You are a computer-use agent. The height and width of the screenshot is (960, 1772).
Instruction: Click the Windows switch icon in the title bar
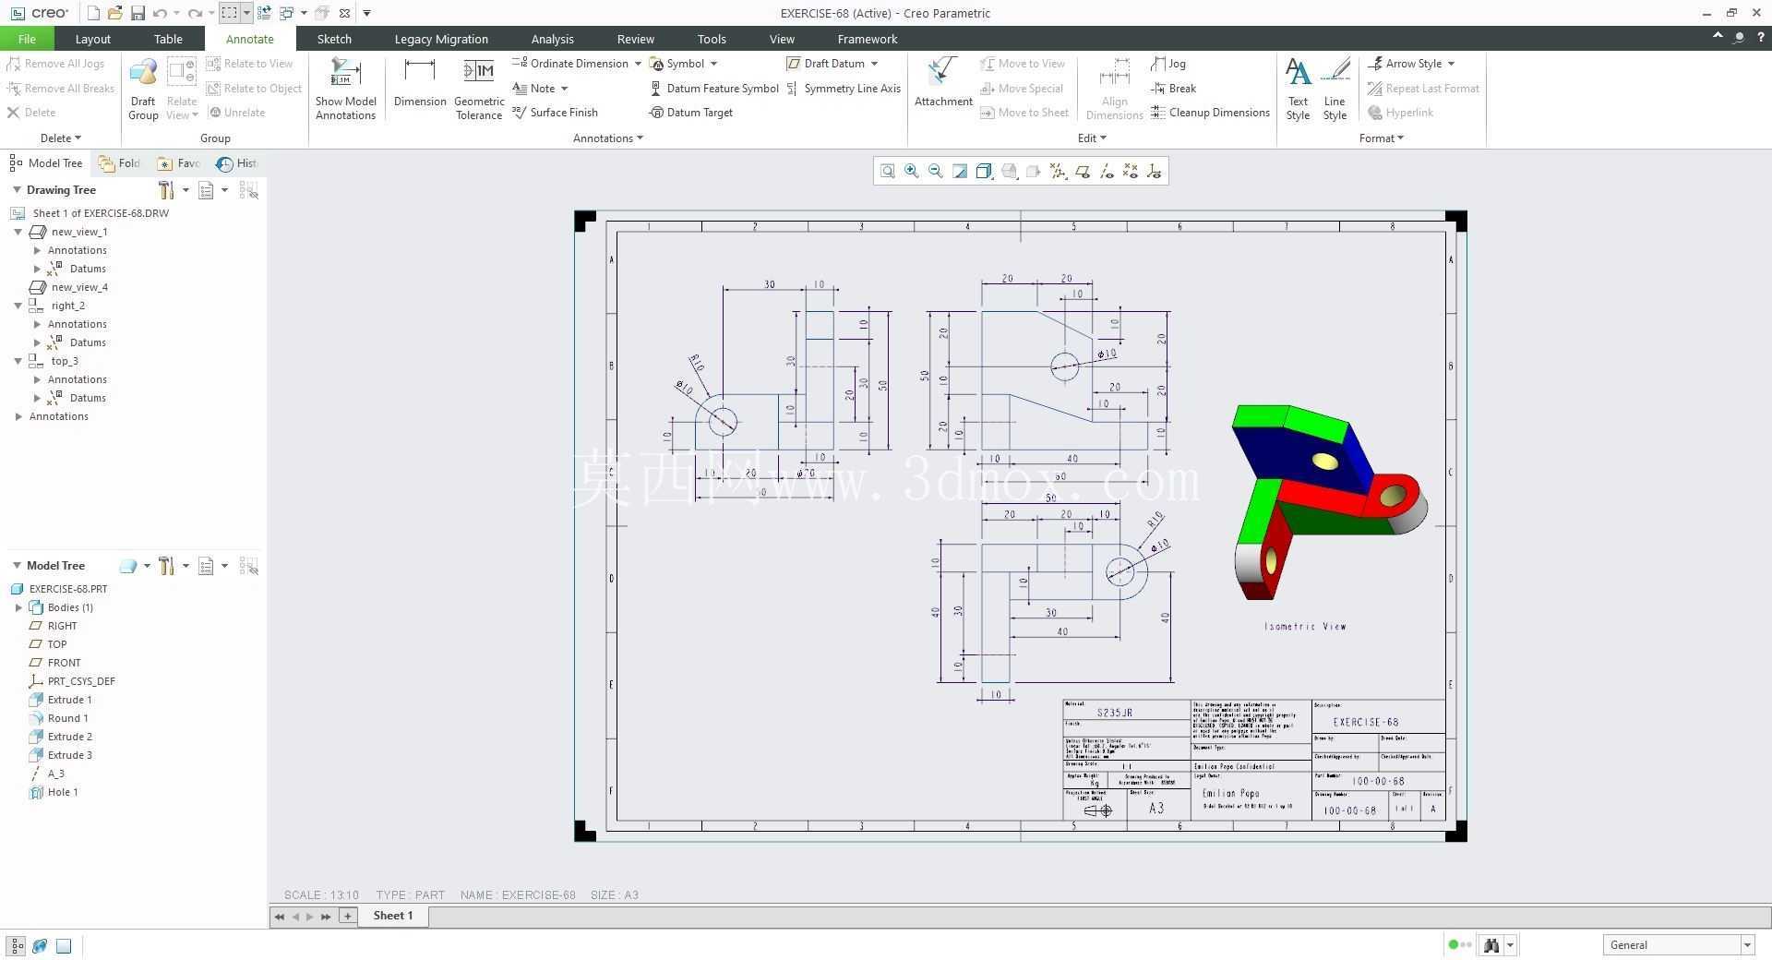[287, 13]
